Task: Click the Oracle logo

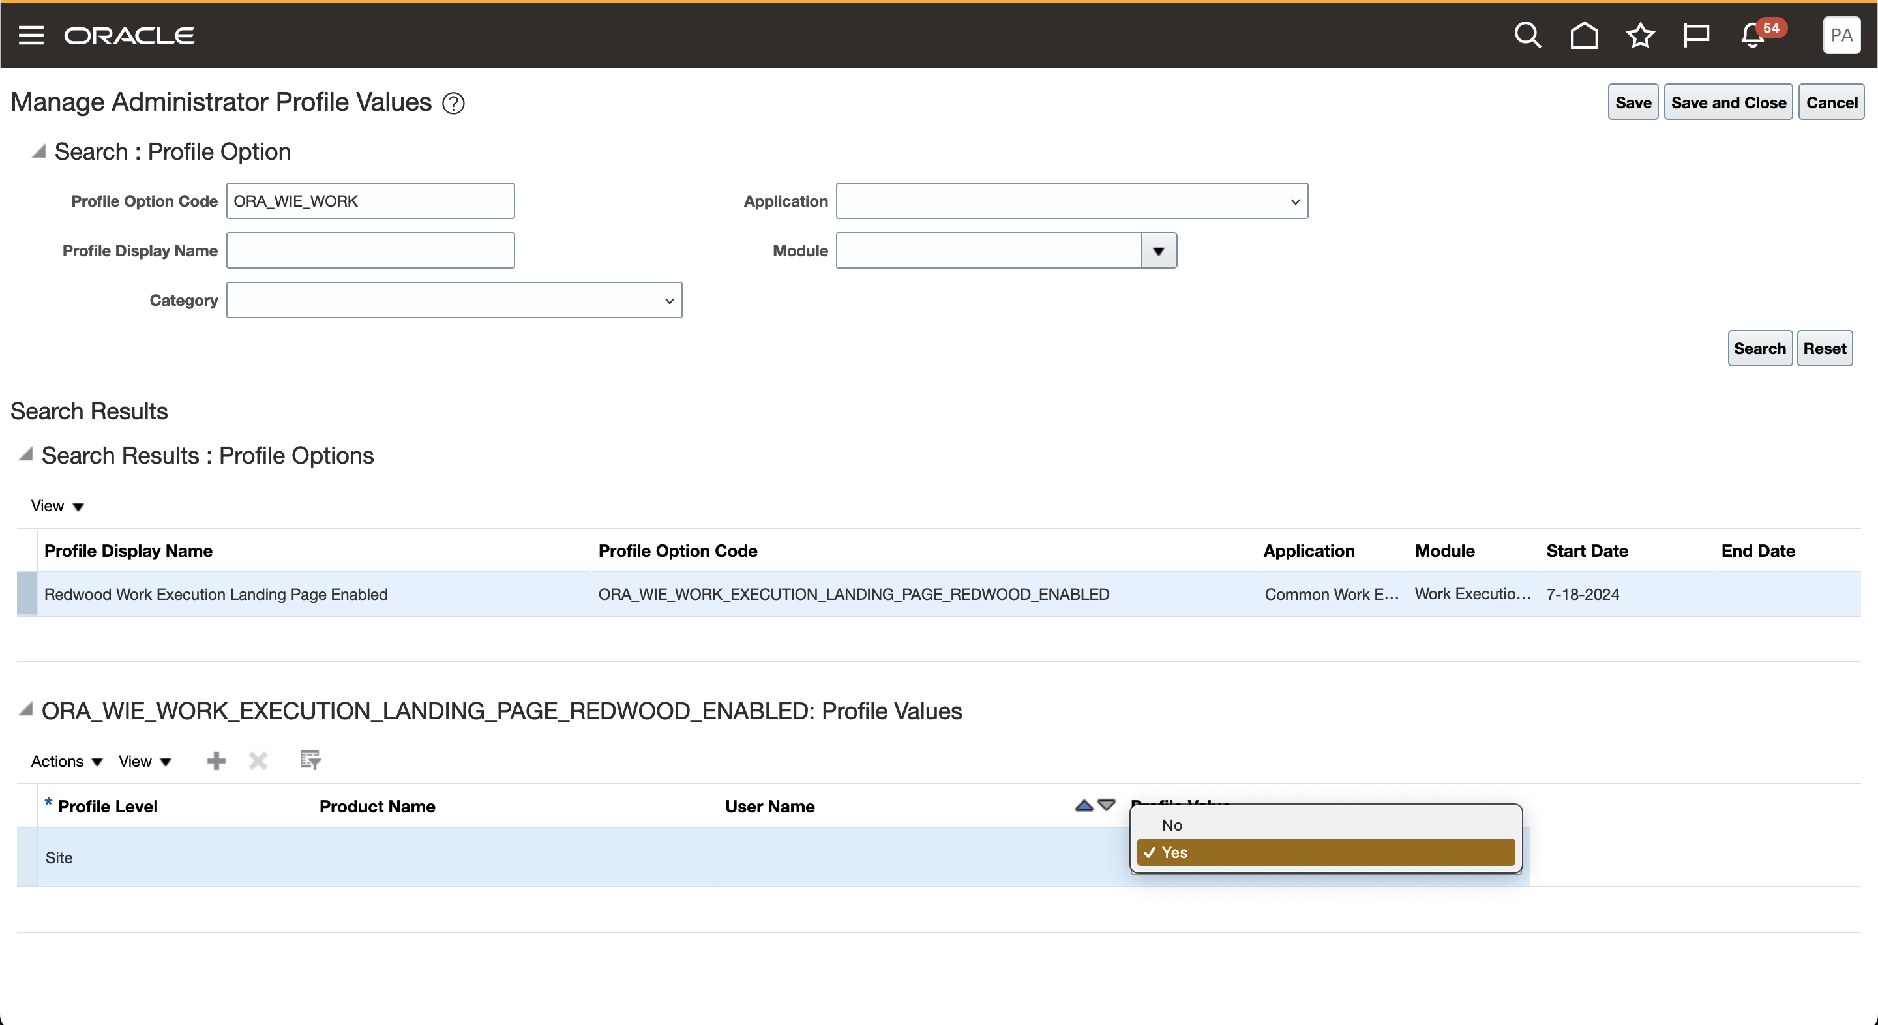Action: click(x=129, y=36)
